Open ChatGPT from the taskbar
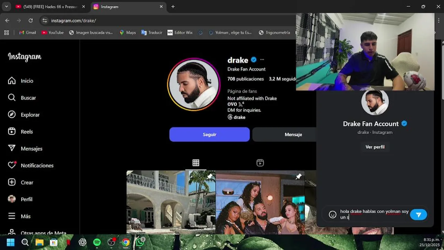The height and width of the screenshot is (250, 444). coord(83,242)
